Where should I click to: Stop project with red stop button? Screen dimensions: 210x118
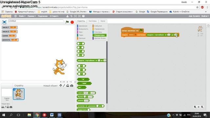point(72,22)
